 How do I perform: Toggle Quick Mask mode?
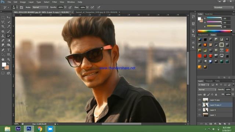coord(3,73)
